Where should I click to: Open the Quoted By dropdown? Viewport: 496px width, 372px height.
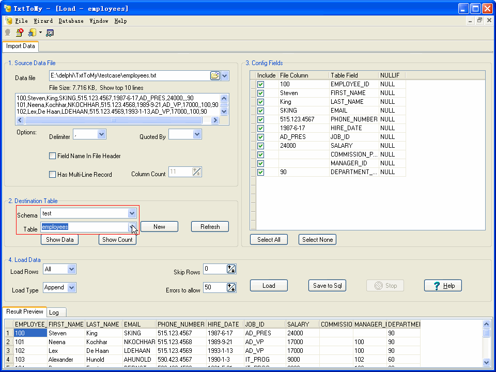tap(197, 134)
